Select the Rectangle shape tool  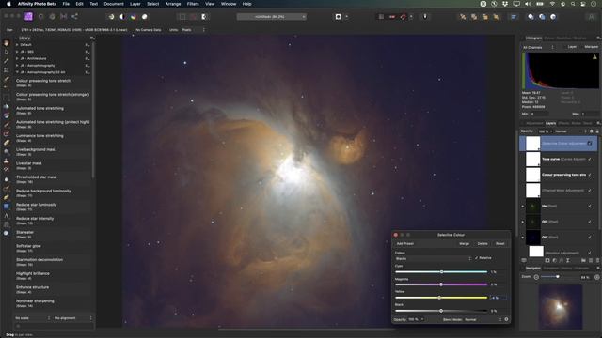(x=7, y=207)
